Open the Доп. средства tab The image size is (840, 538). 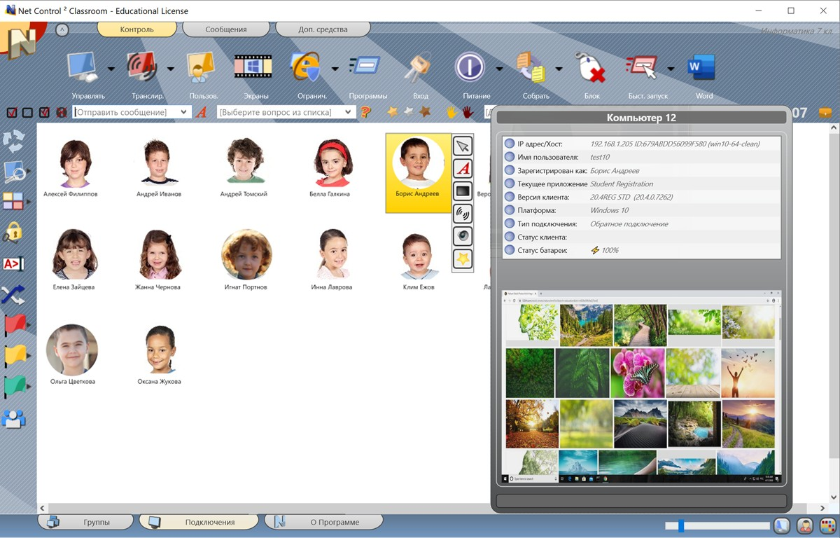pyautogui.click(x=322, y=29)
